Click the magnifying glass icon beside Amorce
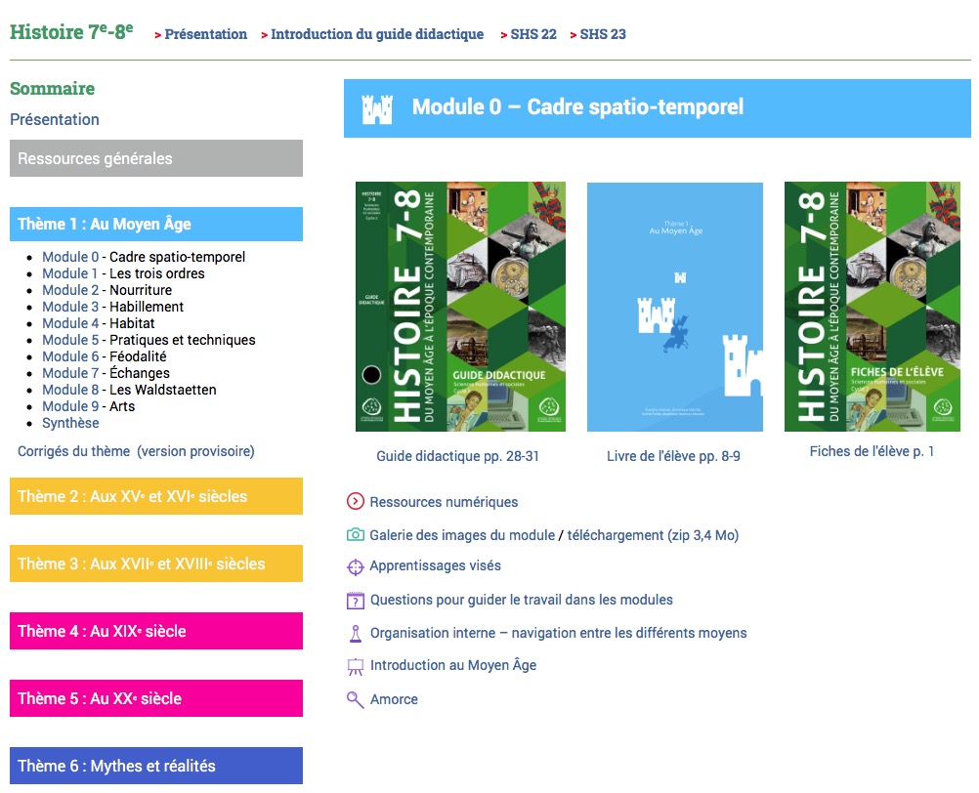Viewport: 979px width, 793px height. pyautogui.click(x=356, y=699)
